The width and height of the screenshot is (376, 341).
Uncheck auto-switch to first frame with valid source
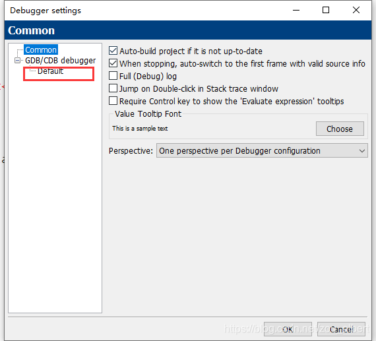click(x=113, y=63)
